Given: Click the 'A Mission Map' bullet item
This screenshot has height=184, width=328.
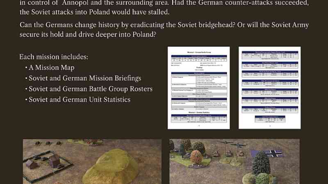Looking at the screenshot, I should tap(52, 67).
